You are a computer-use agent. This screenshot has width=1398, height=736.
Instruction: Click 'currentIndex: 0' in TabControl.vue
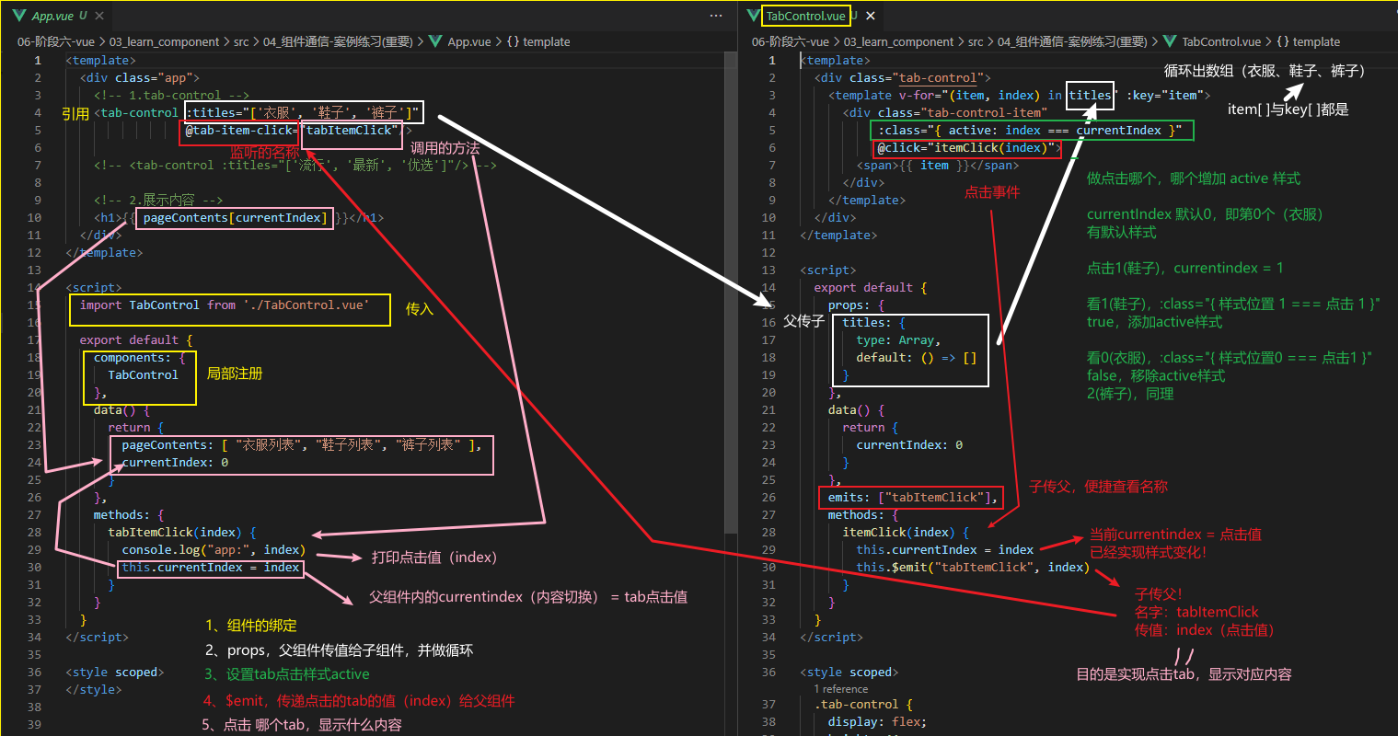(x=909, y=444)
